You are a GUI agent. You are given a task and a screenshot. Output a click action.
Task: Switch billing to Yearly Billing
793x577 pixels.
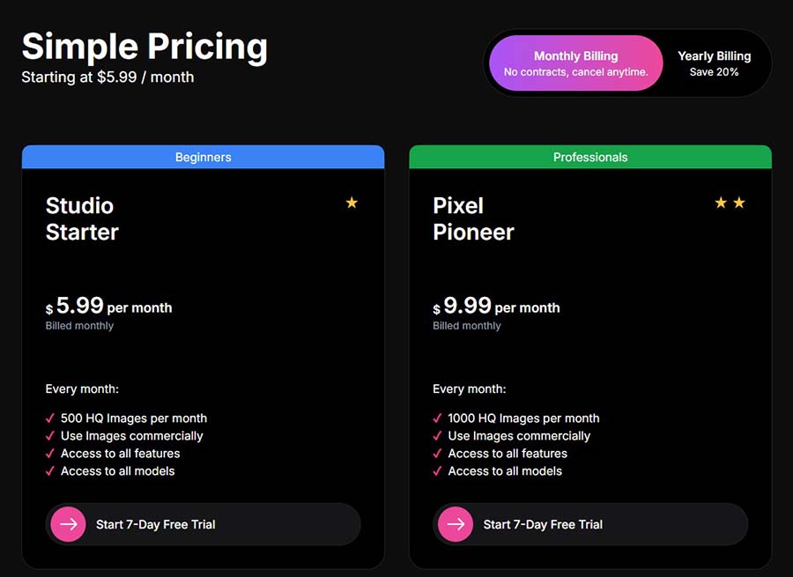click(x=715, y=62)
